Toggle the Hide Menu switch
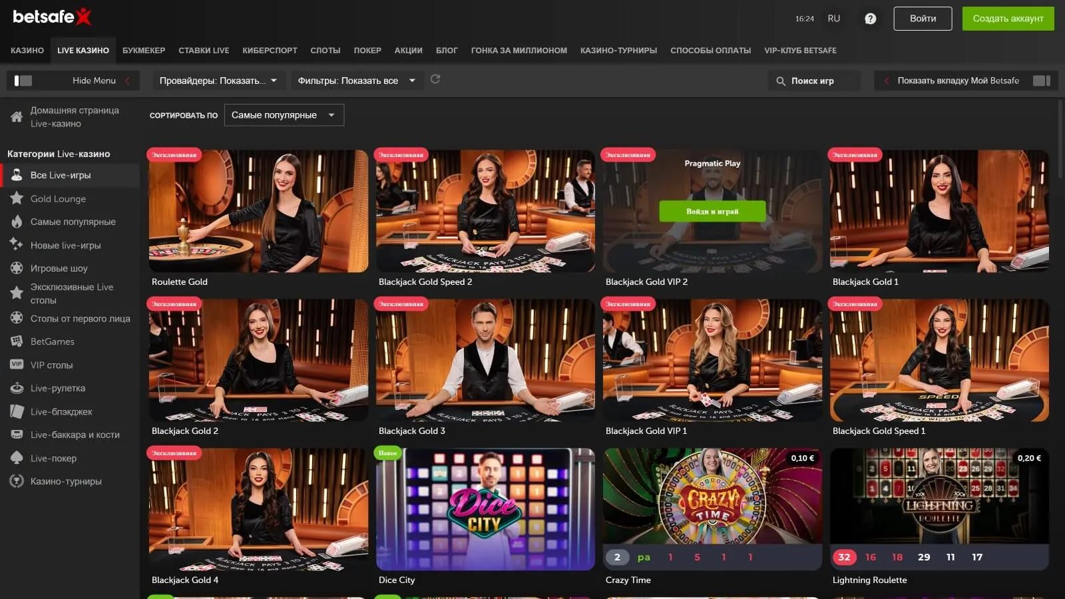The image size is (1065, 599). (23, 81)
